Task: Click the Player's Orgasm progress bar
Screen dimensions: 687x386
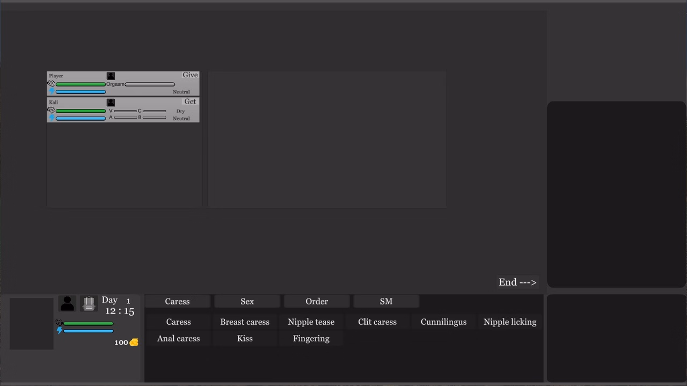Action: [x=150, y=84]
